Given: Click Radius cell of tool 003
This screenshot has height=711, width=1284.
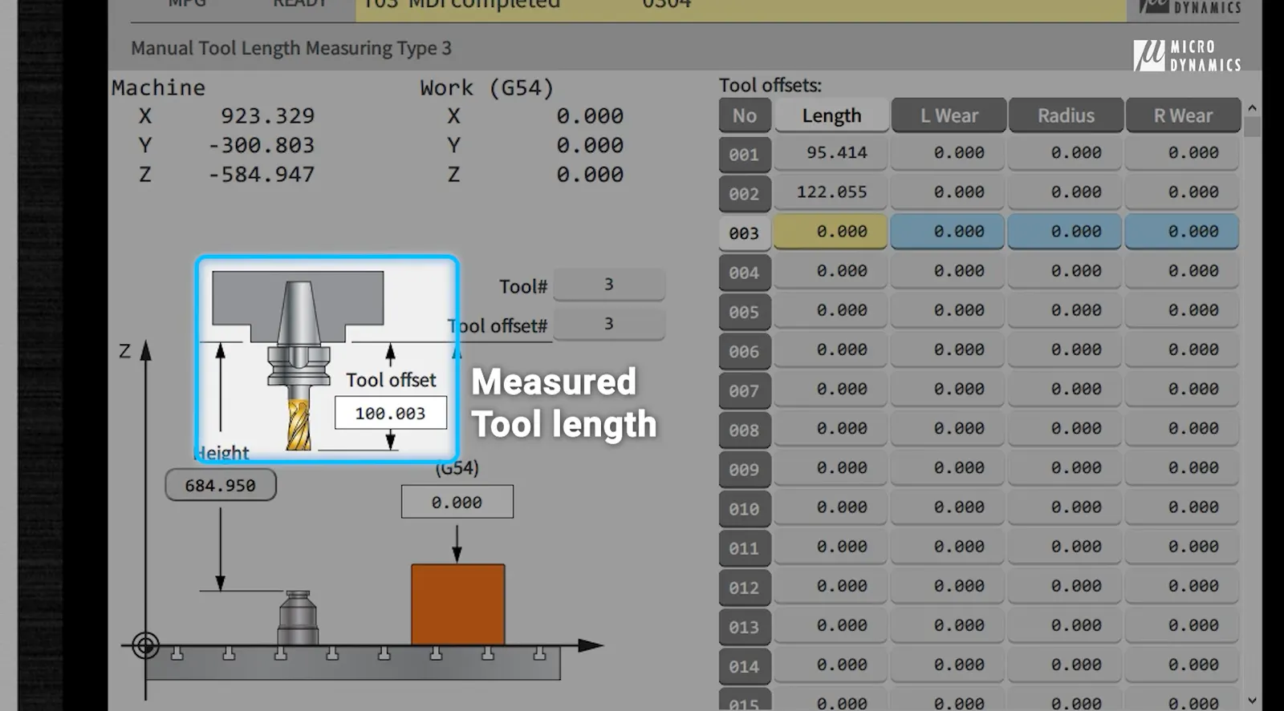Looking at the screenshot, I should tap(1066, 231).
